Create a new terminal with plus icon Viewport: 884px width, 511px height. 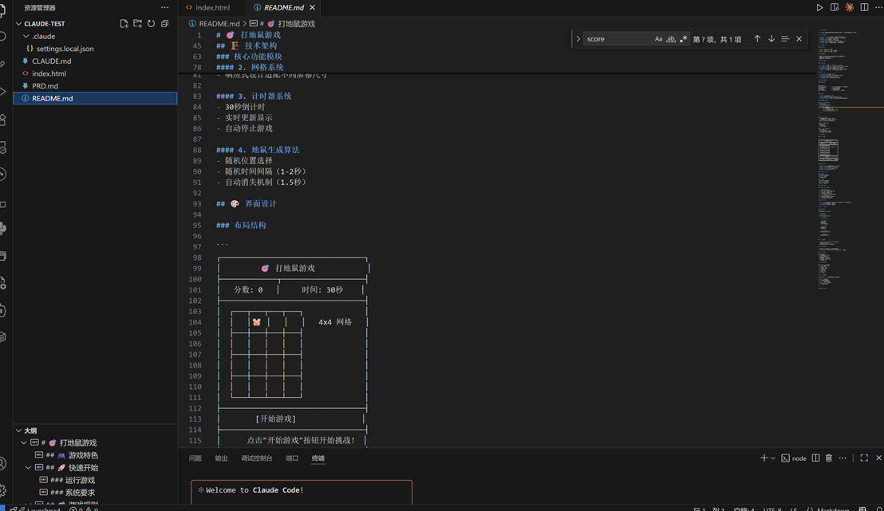pyautogui.click(x=764, y=458)
